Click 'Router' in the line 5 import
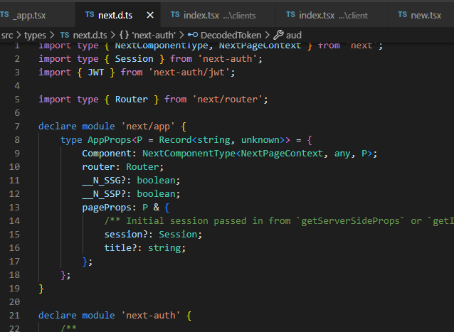The image size is (454, 332). tap(132, 100)
